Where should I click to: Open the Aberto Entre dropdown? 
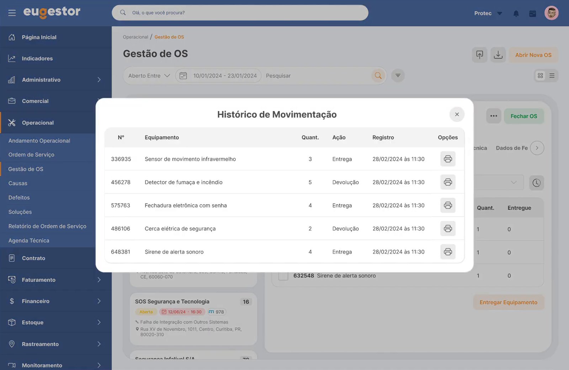(x=149, y=76)
